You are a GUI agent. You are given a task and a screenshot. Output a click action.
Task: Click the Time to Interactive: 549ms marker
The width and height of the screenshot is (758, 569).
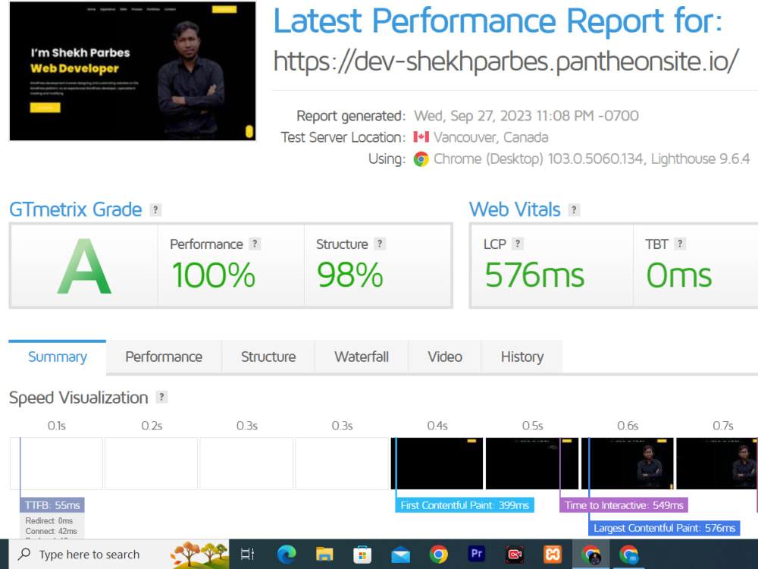pos(624,505)
